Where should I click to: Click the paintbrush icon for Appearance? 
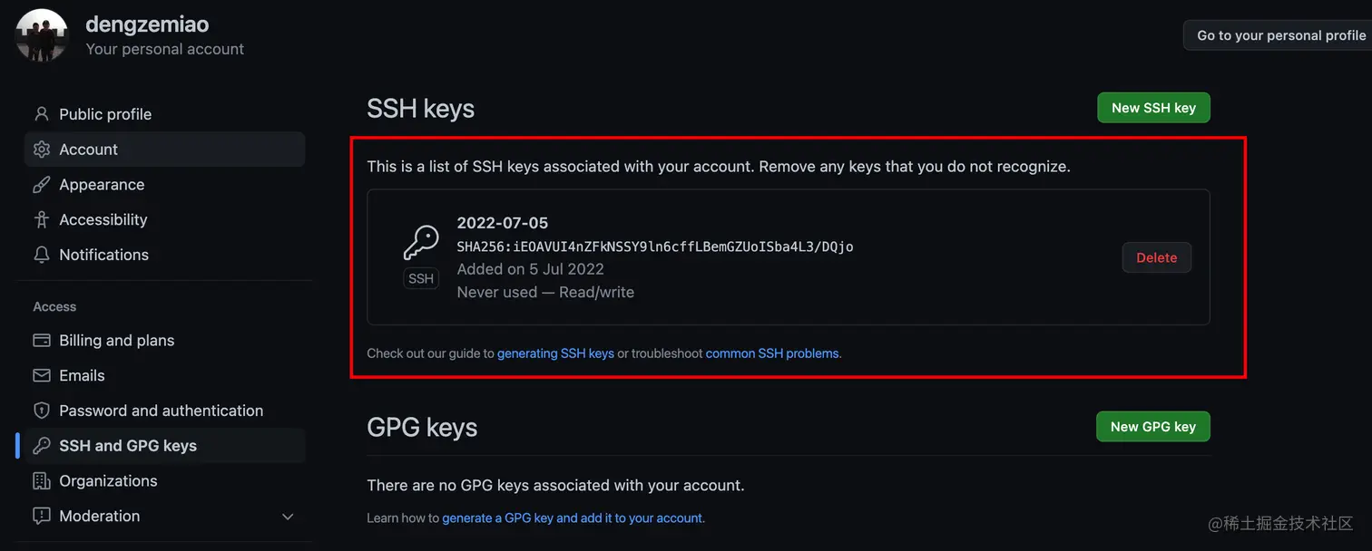(x=41, y=185)
